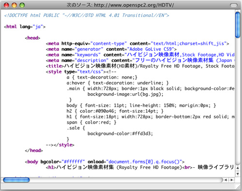The height and width of the screenshot is (191, 242).
Task: Click the h1 heading source line
Action: pos(140,167)
